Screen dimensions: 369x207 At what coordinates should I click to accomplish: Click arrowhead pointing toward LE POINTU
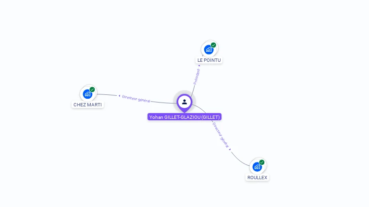(x=199, y=66)
